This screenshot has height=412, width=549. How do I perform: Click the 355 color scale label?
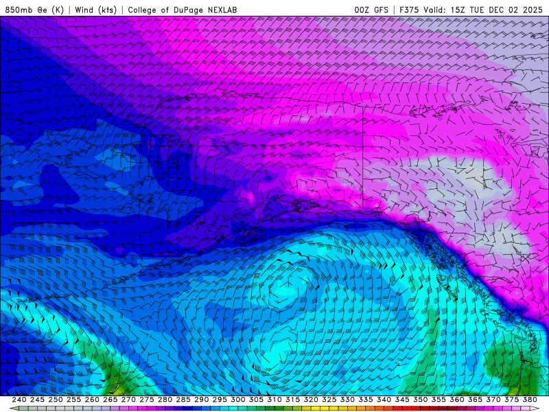point(439,400)
